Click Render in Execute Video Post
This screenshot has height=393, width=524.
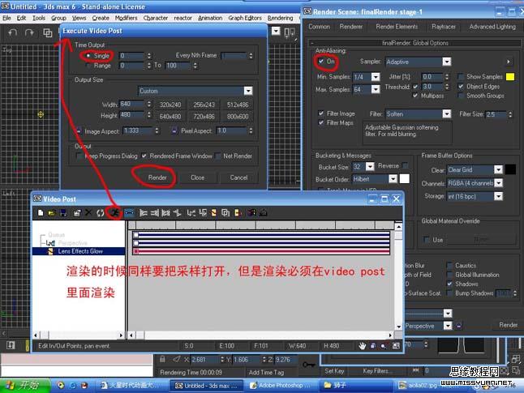[157, 177]
